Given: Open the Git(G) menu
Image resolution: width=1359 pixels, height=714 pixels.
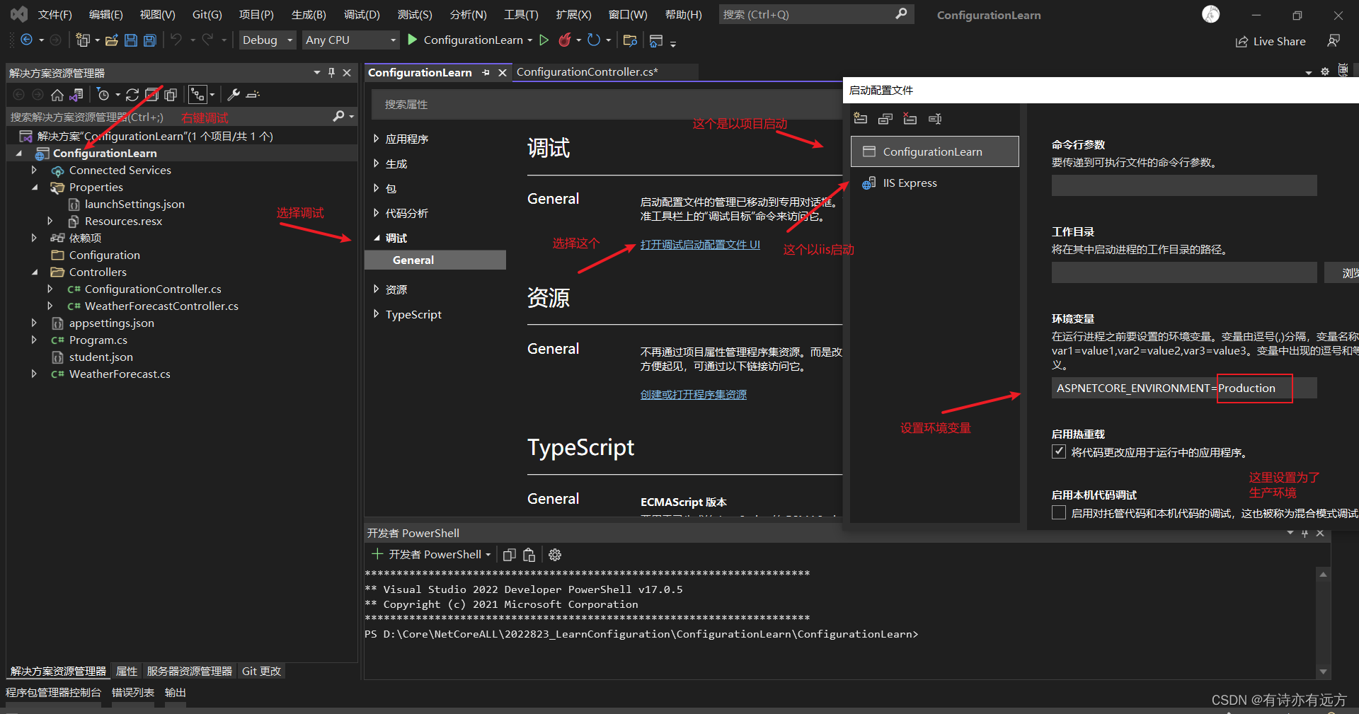Looking at the screenshot, I should coord(207,15).
